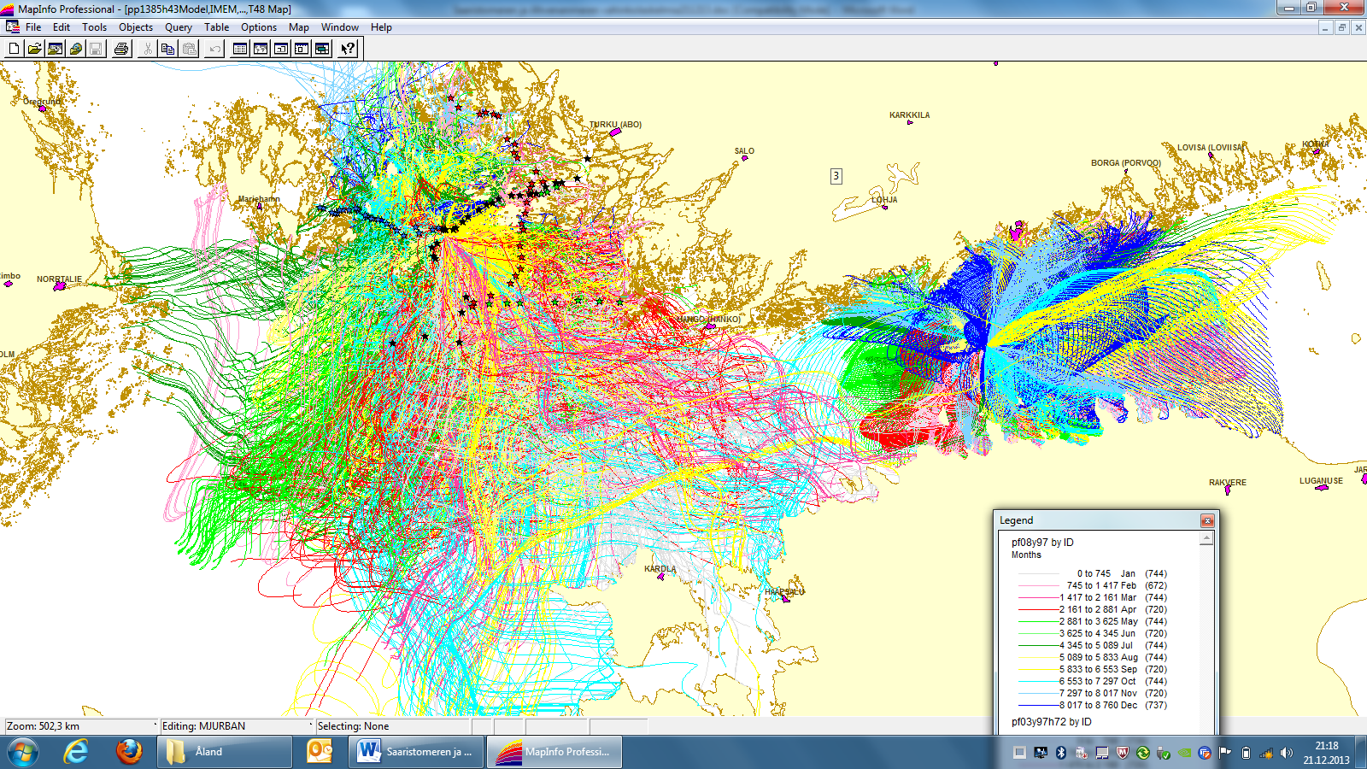Click the Editing: MJURBAN status field
Viewport: 1367px width, 769px height.
[236, 726]
